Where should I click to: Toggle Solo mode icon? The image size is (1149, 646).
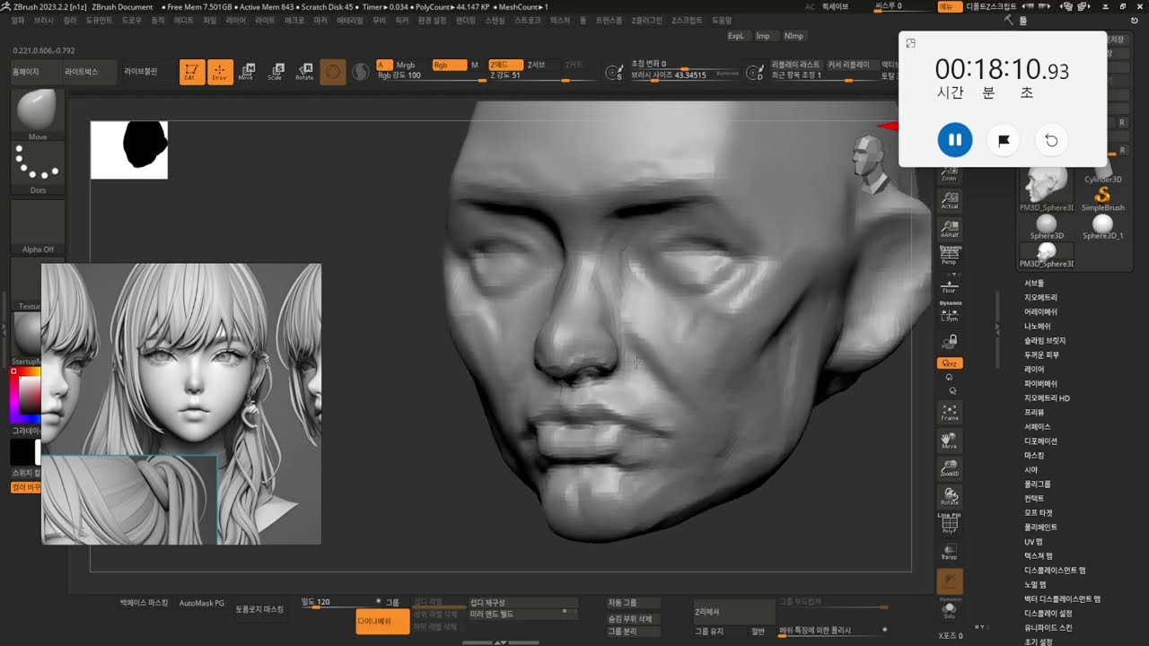950,609
